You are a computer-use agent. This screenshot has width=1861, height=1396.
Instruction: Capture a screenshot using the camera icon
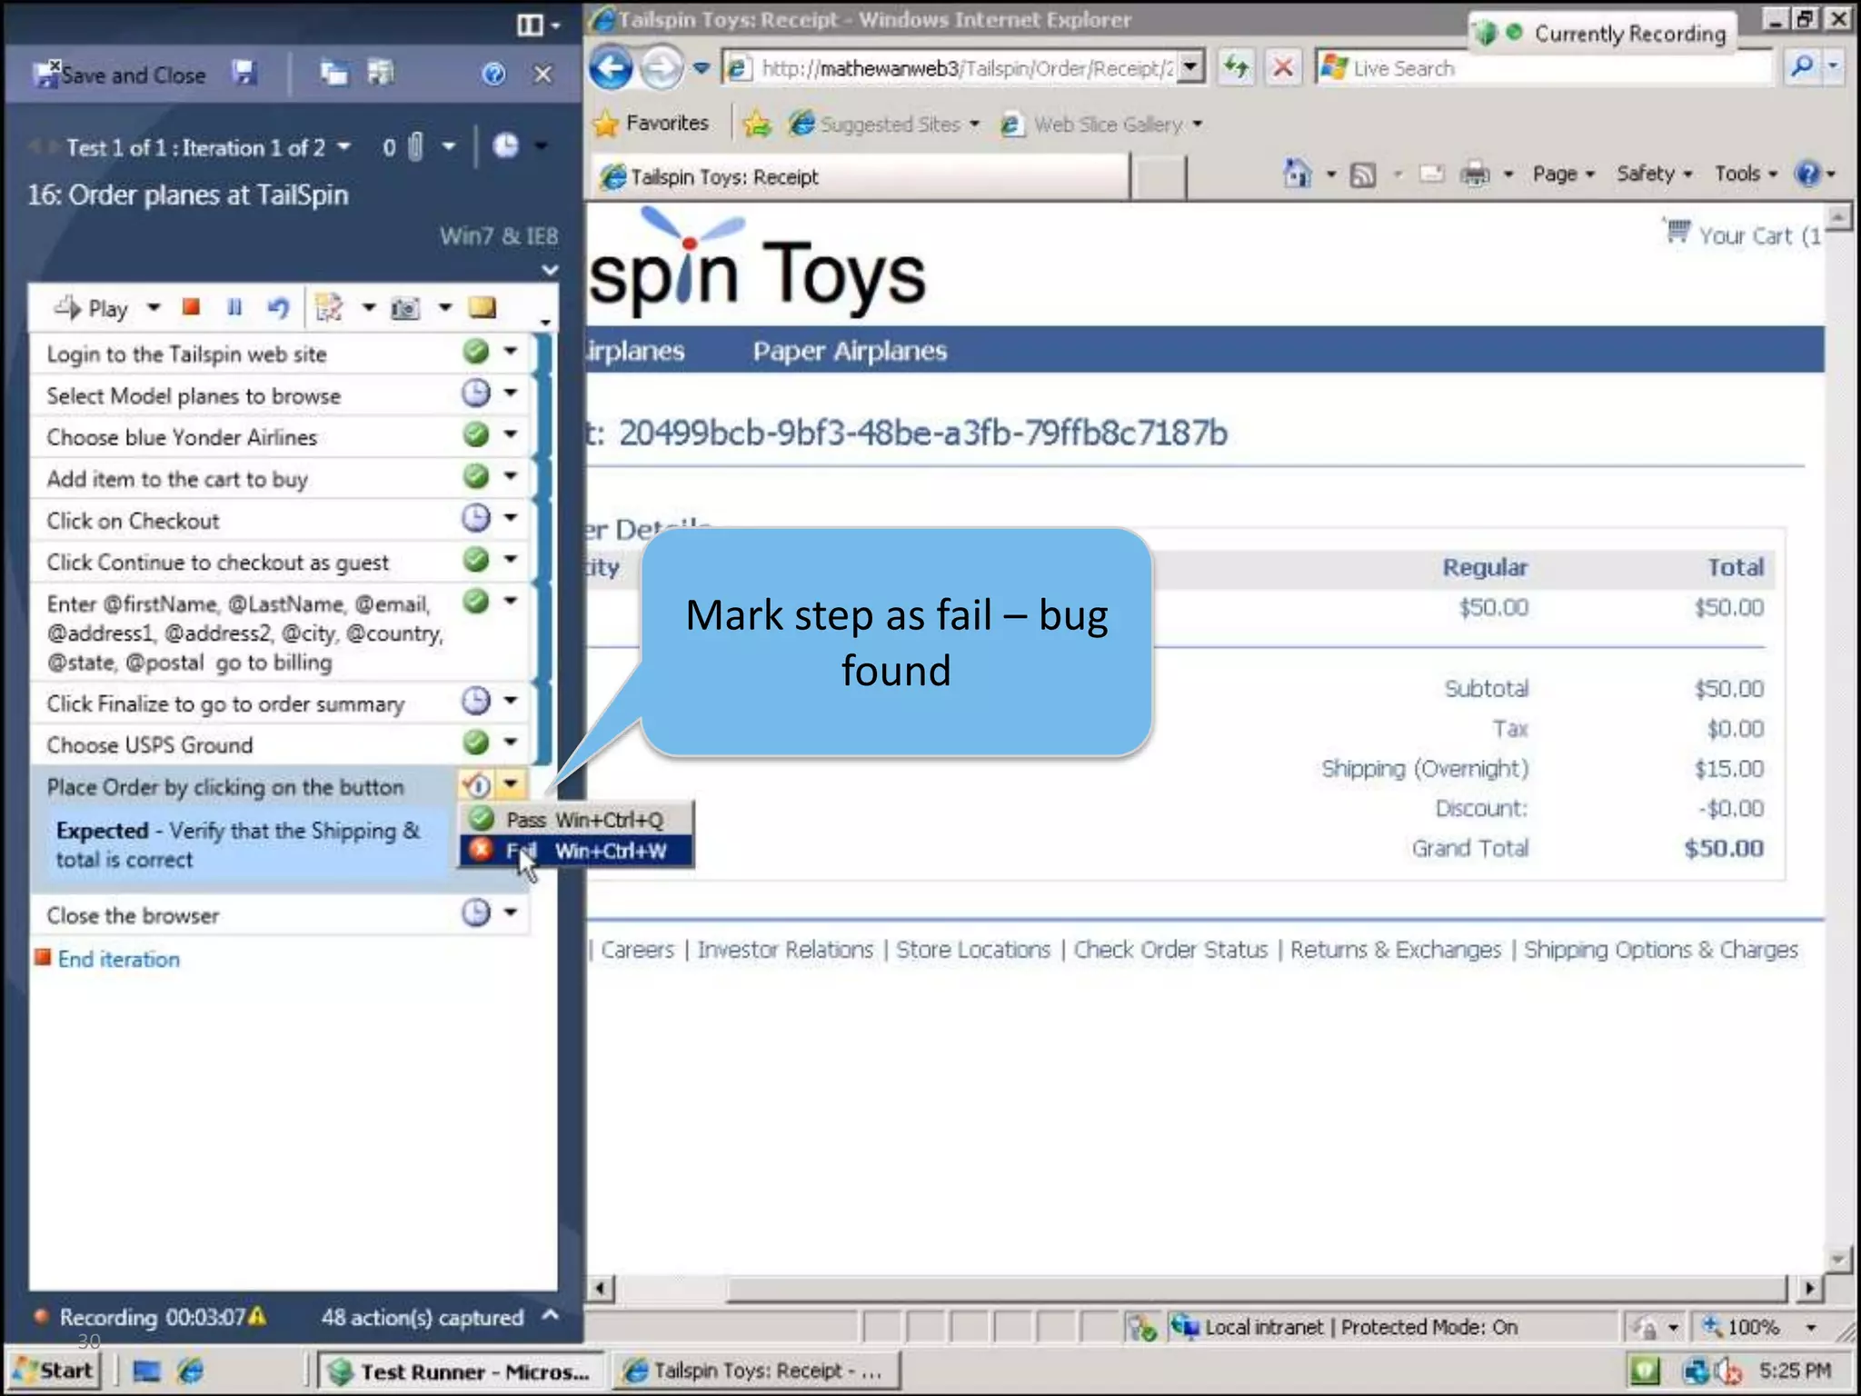click(x=405, y=309)
